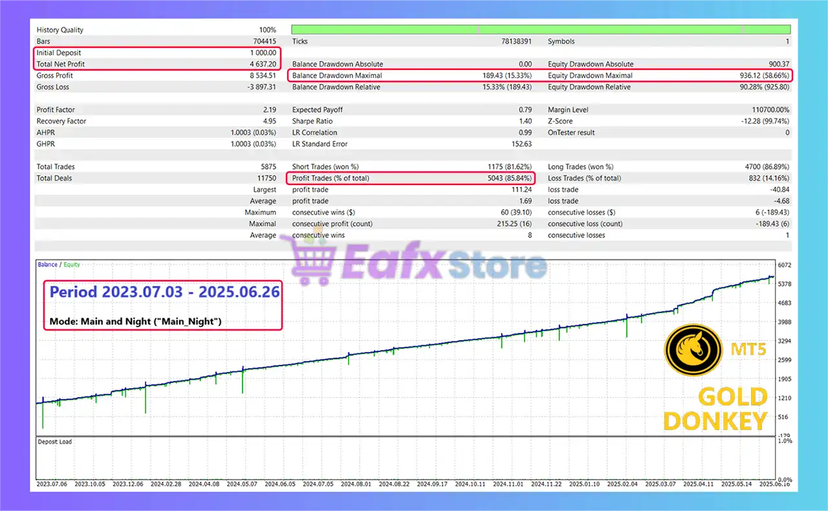Select the OnTester result label
The height and width of the screenshot is (511, 828).
point(571,133)
